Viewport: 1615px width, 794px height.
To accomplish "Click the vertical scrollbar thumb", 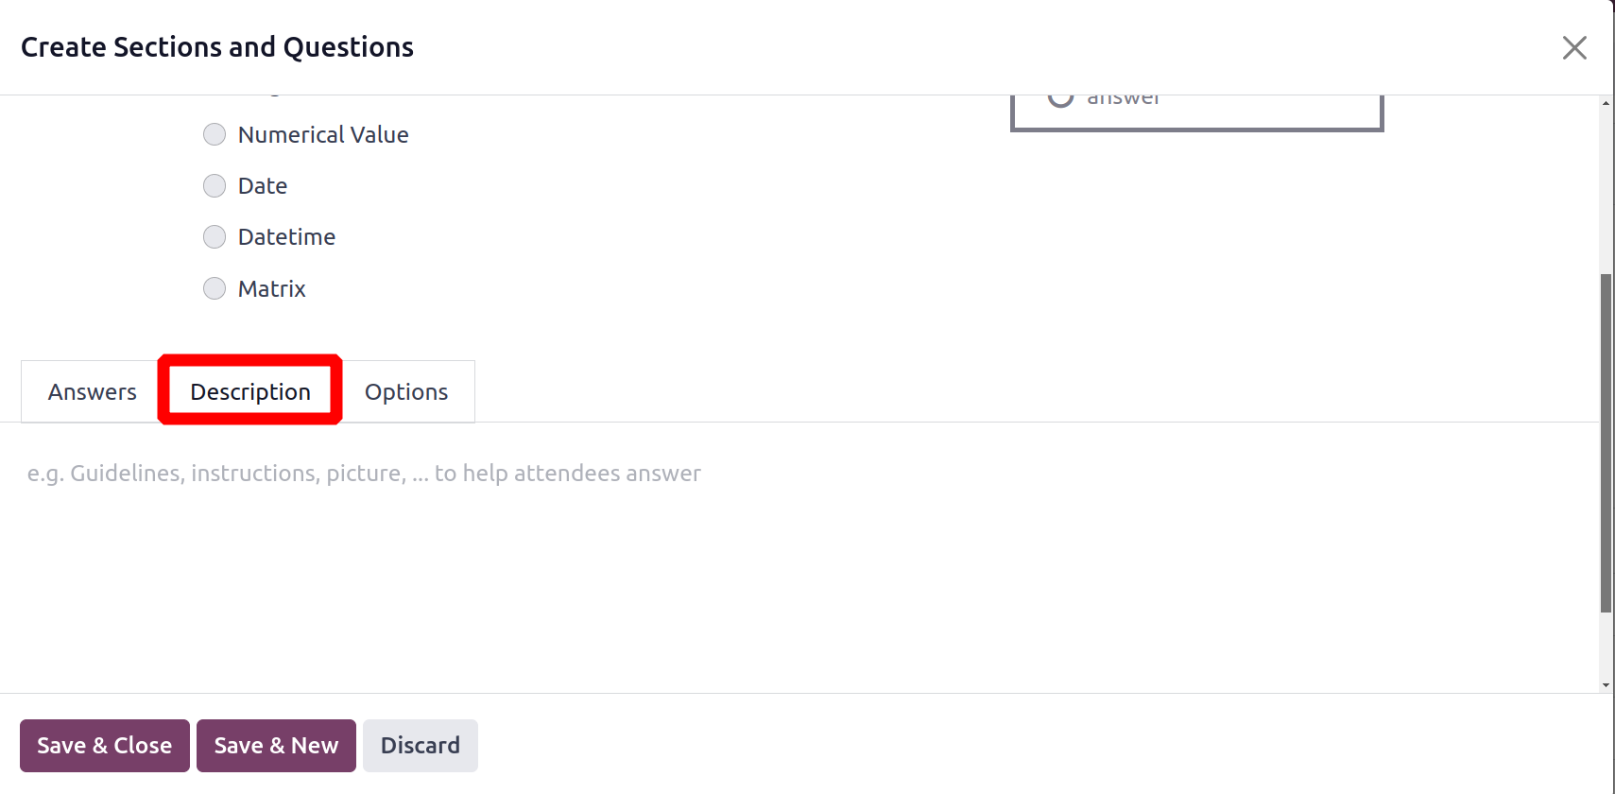I will [1606, 443].
